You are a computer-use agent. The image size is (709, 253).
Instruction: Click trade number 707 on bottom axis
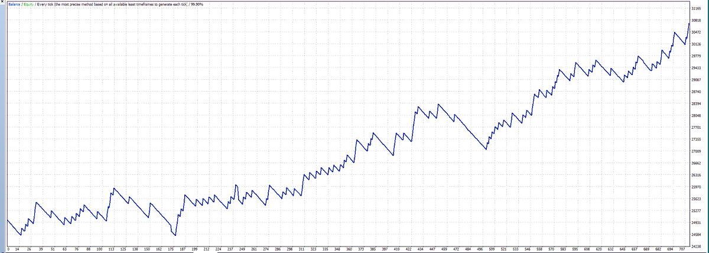pos(682,249)
